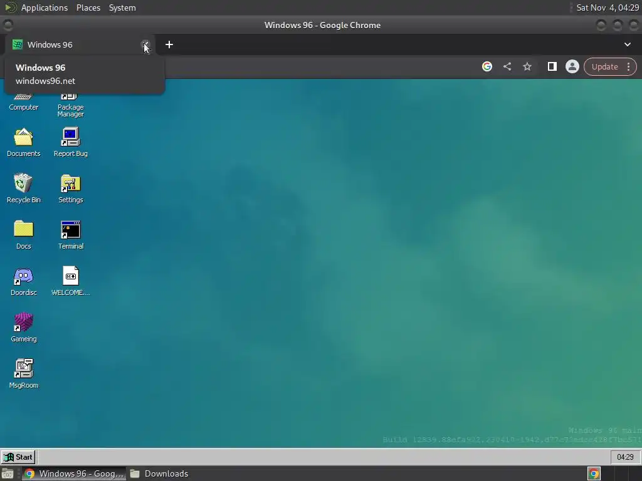
Task: Open a new Chrome tab
Action: 169,44
